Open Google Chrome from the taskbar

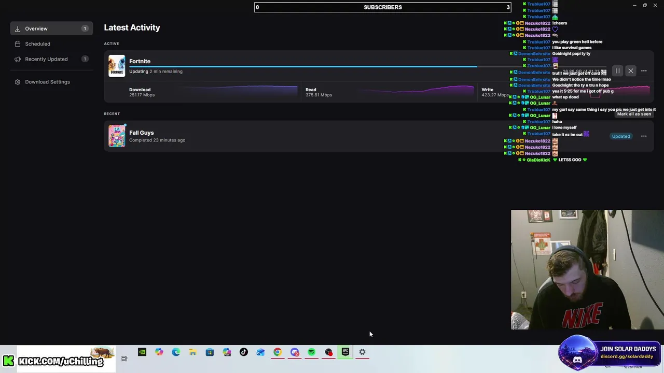pyautogui.click(x=278, y=352)
